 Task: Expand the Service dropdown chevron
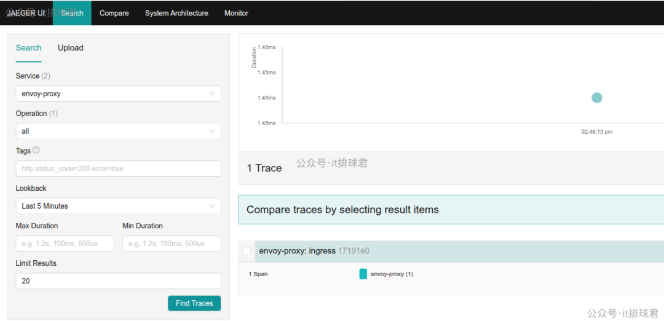click(212, 94)
